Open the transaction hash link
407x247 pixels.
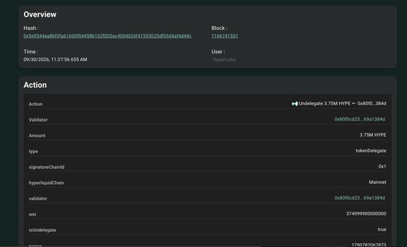pos(108,36)
